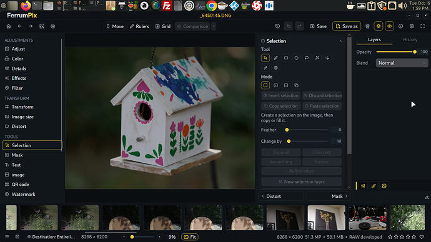Screen dimensions: 431x242
Task: Switch to the Layers tab
Action: click(x=374, y=40)
